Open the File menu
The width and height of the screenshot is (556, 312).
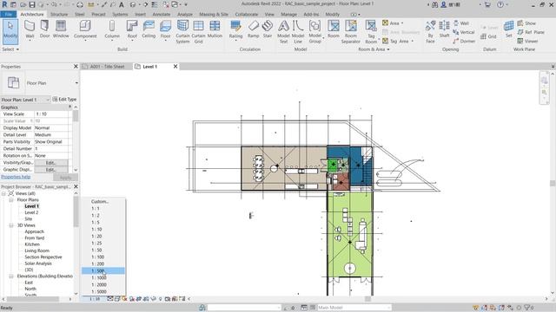pos(8,14)
